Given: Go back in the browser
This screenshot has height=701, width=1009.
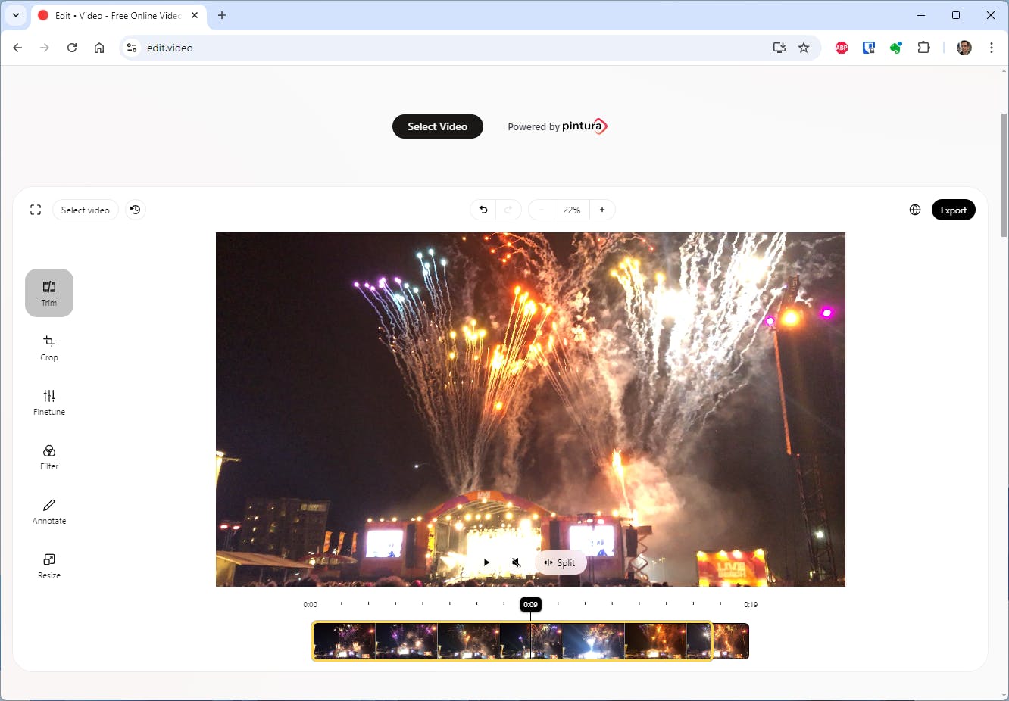Looking at the screenshot, I should [x=17, y=48].
